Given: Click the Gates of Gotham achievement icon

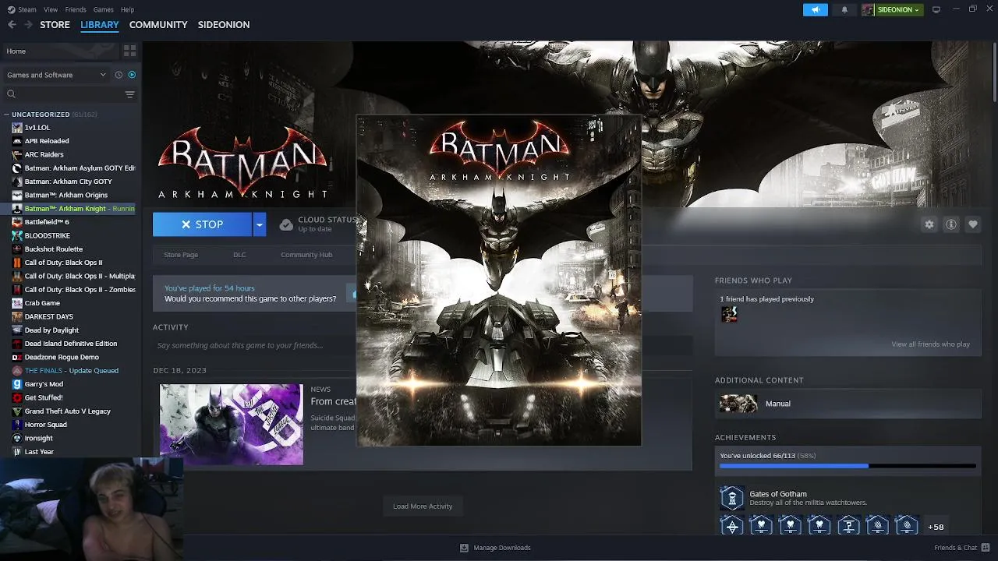Looking at the screenshot, I should (731, 497).
